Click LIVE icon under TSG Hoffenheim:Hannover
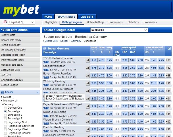Screen dimensions: 173x137 [46, 62]
